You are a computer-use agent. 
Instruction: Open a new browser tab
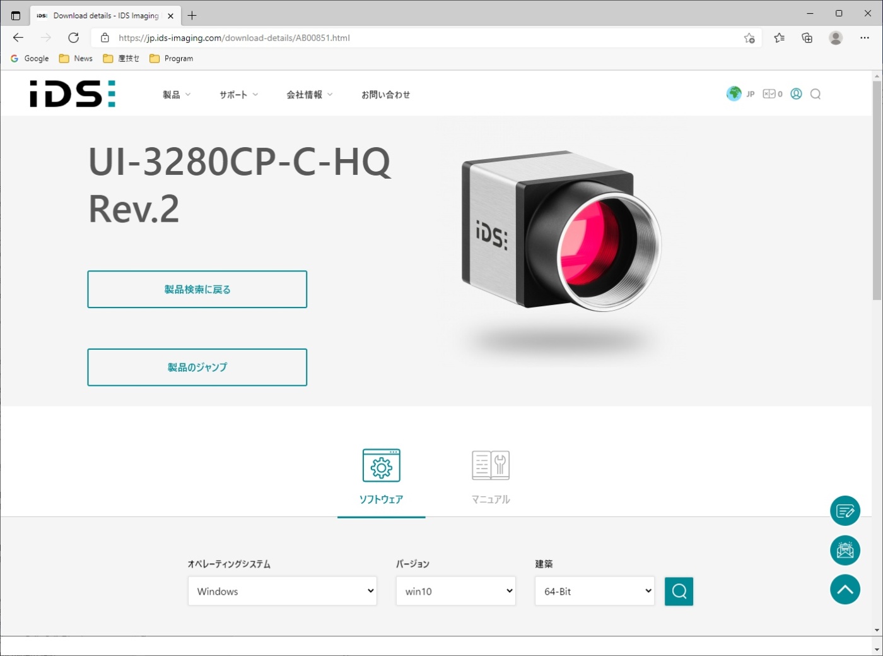click(x=192, y=16)
